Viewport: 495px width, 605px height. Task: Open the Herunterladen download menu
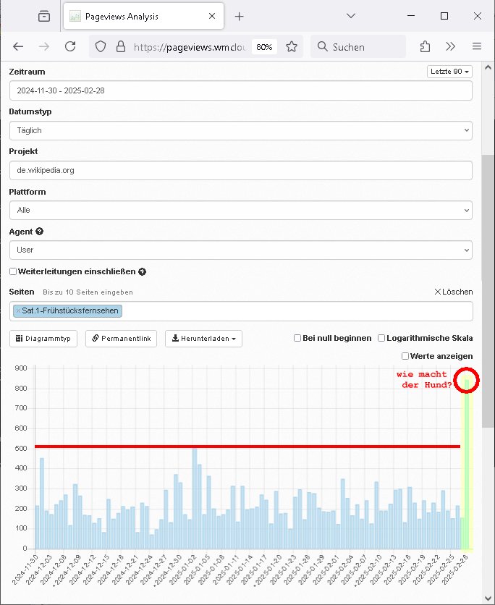click(x=203, y=339)
